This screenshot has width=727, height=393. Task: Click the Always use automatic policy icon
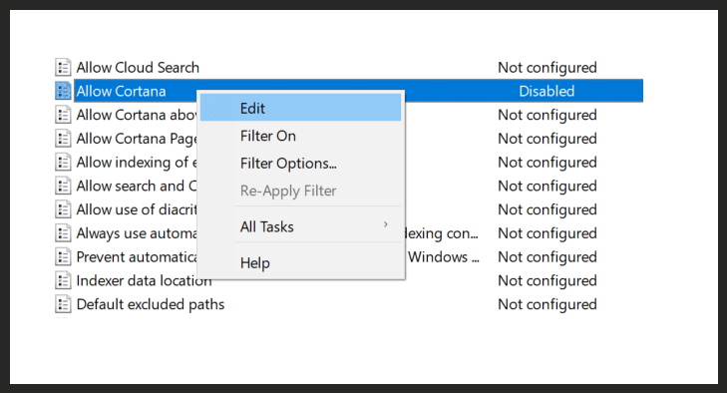[x=63, y=233]
